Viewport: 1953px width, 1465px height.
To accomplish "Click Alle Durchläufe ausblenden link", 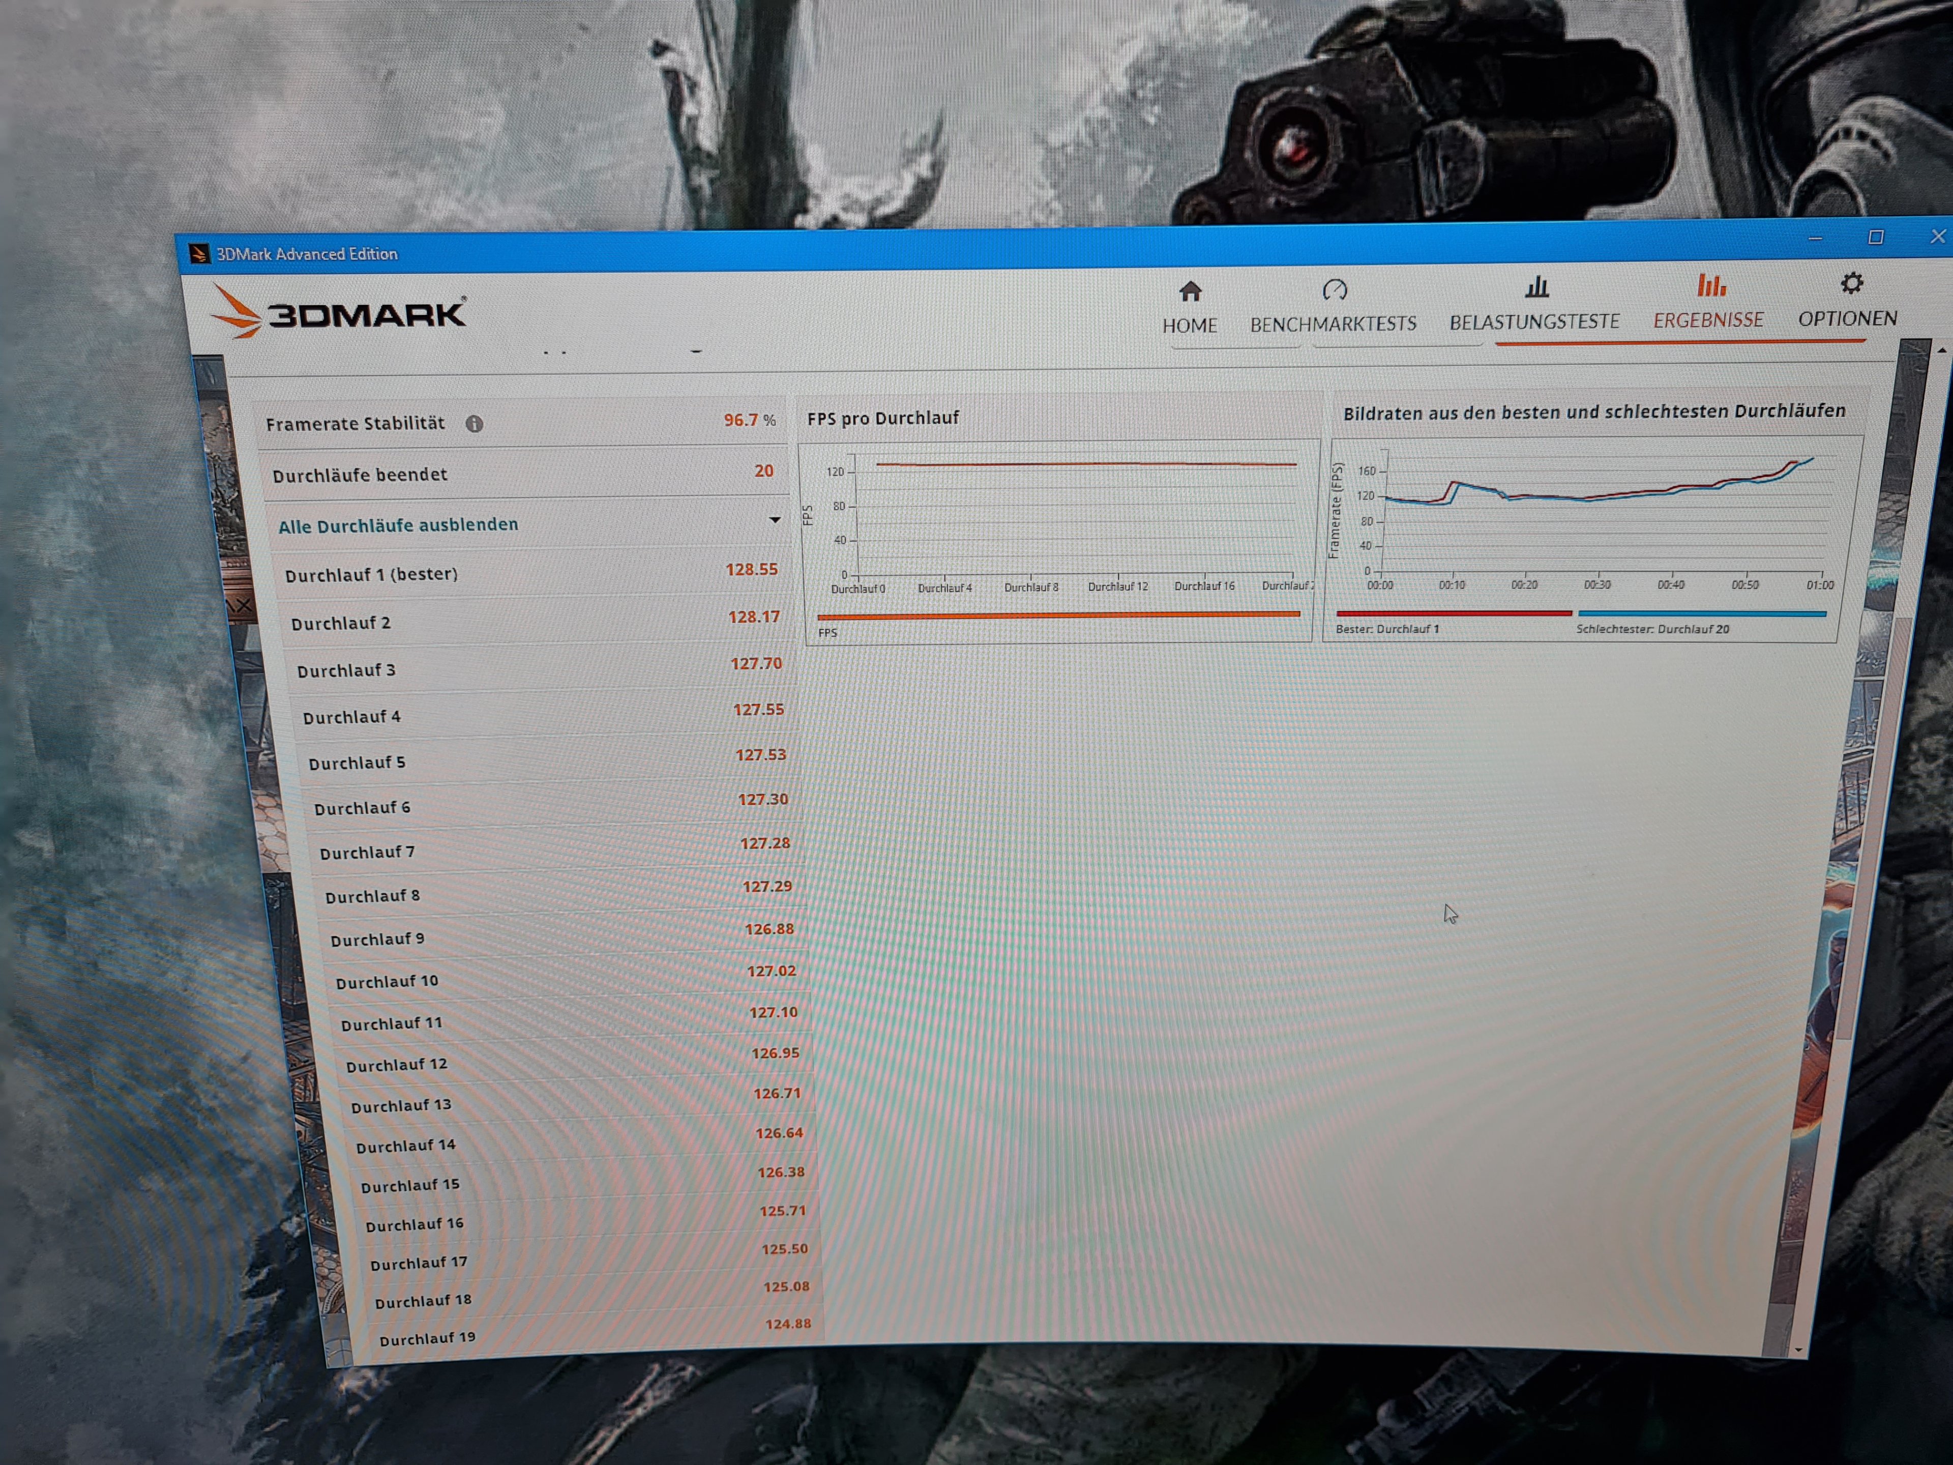I will coord(398,525).
